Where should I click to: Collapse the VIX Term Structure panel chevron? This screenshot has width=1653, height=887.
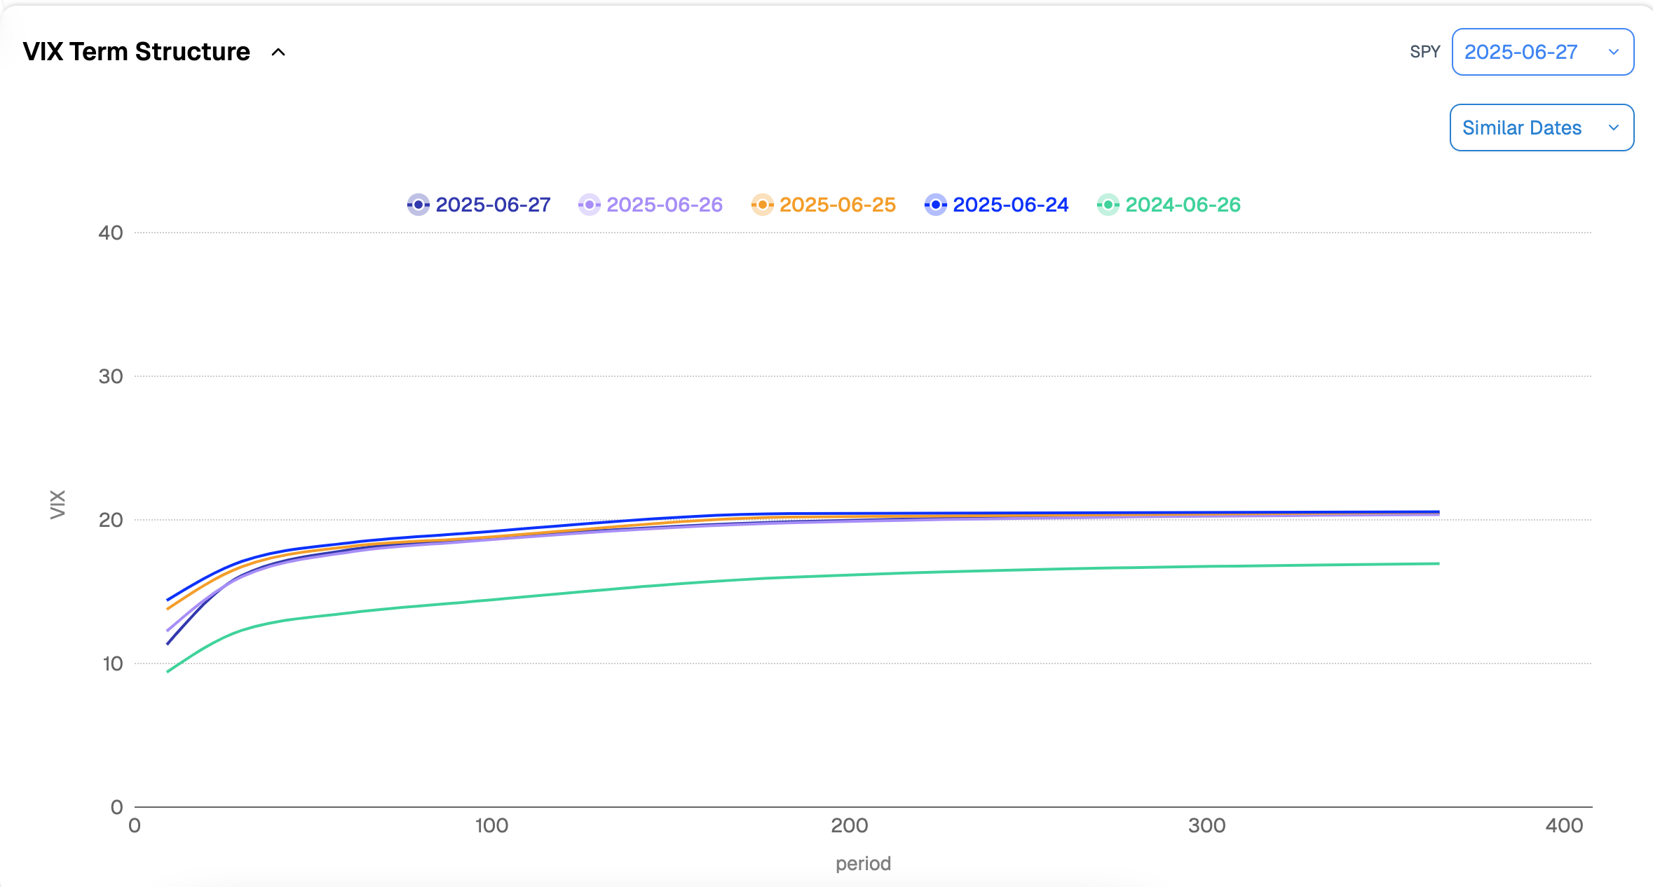click(x=278, y=52)
